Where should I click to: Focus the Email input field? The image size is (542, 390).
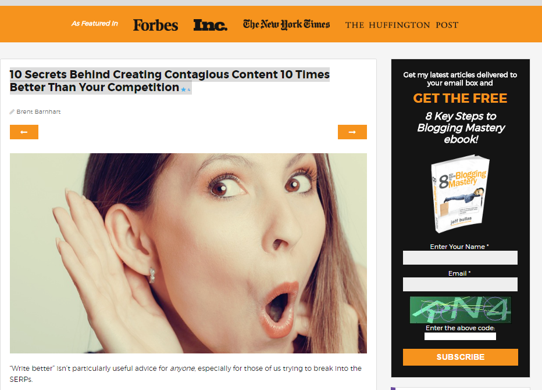(x=460, y=284)
